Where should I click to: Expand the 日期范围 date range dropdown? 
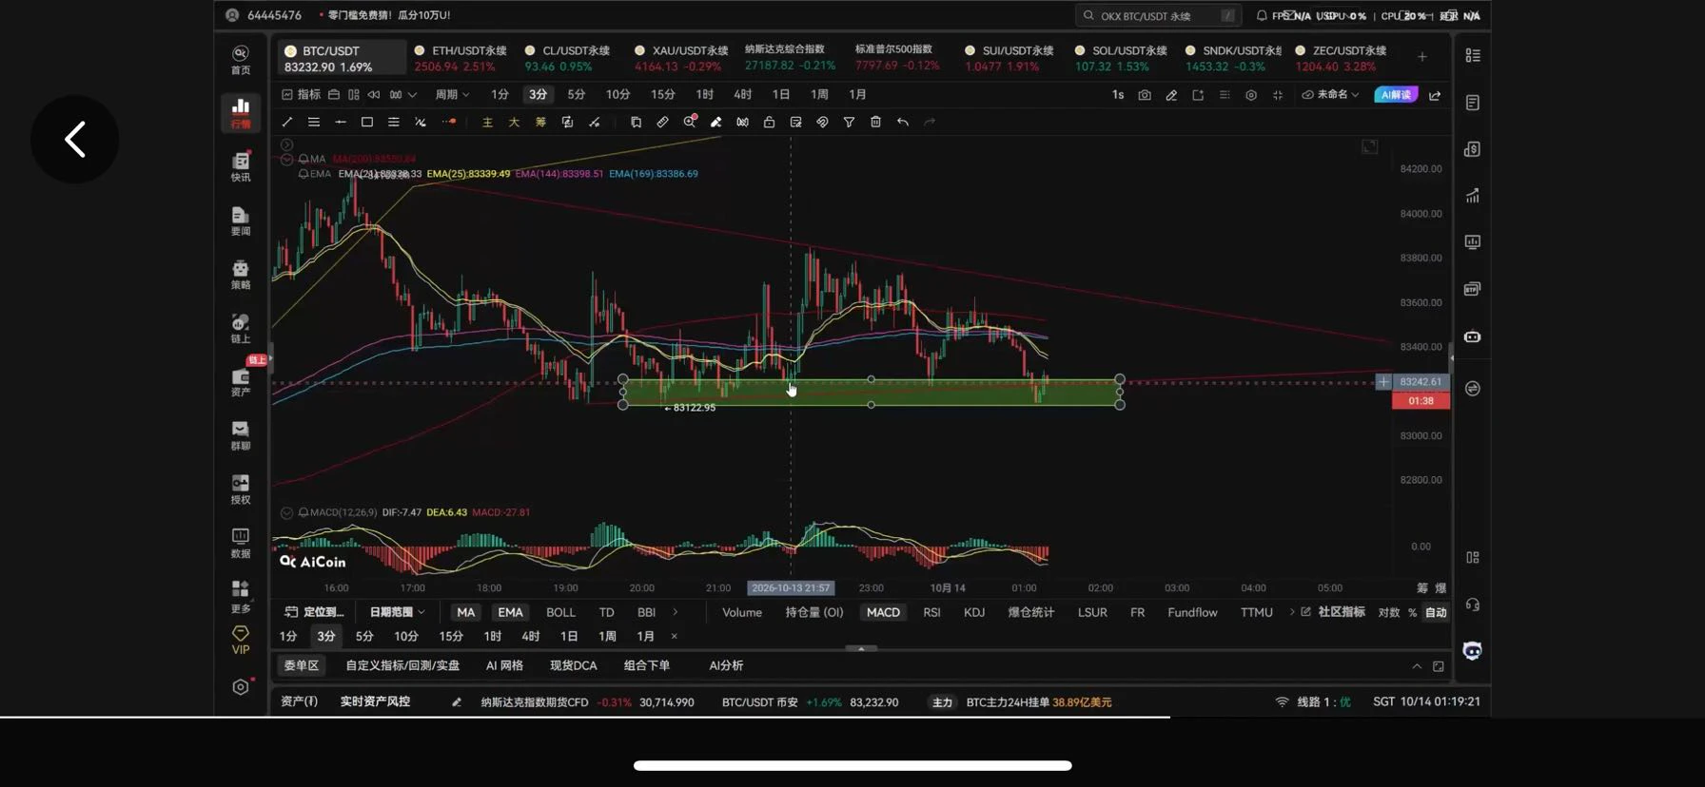(397, 612)
